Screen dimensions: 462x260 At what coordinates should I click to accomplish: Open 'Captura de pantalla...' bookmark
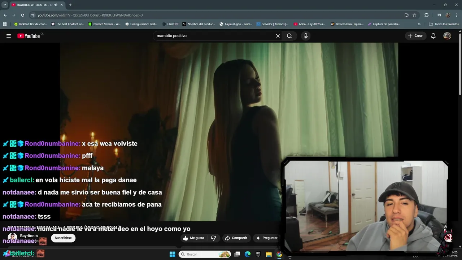pos(384,24)
